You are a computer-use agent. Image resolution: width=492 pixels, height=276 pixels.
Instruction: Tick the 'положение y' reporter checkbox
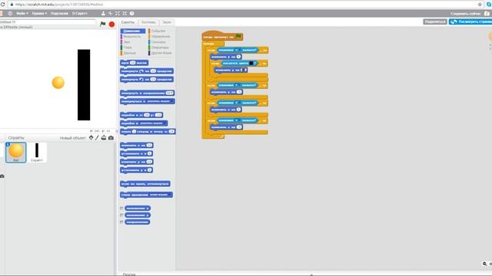[x=121, y=215]
